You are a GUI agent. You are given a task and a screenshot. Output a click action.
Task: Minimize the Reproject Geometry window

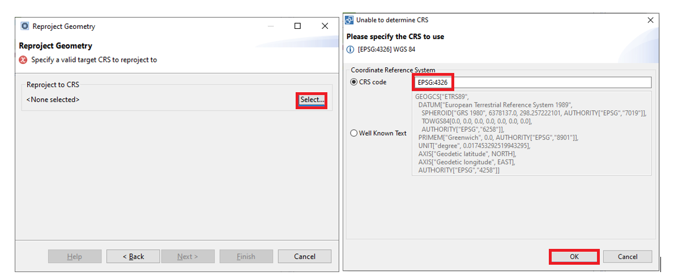point(271,26)
